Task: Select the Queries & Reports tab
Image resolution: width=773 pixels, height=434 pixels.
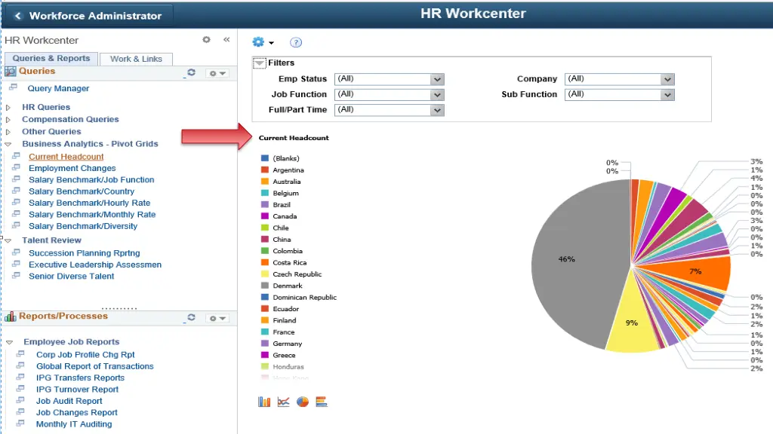Action: tap(51, 59)
